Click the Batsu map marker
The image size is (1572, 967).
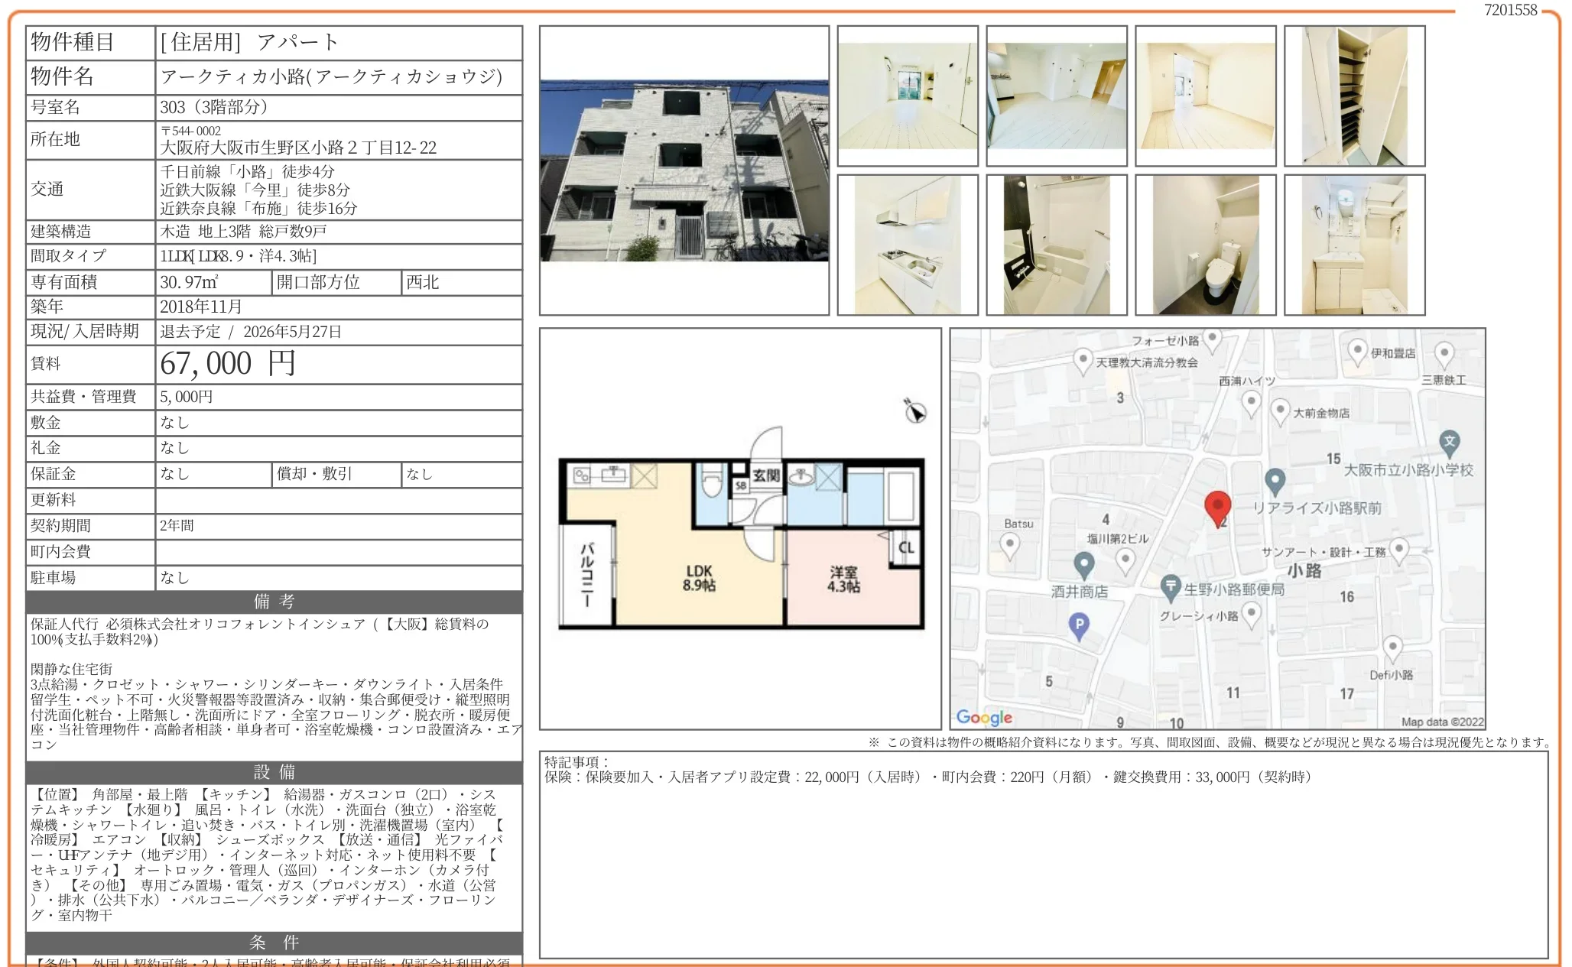click(1010, 544)
